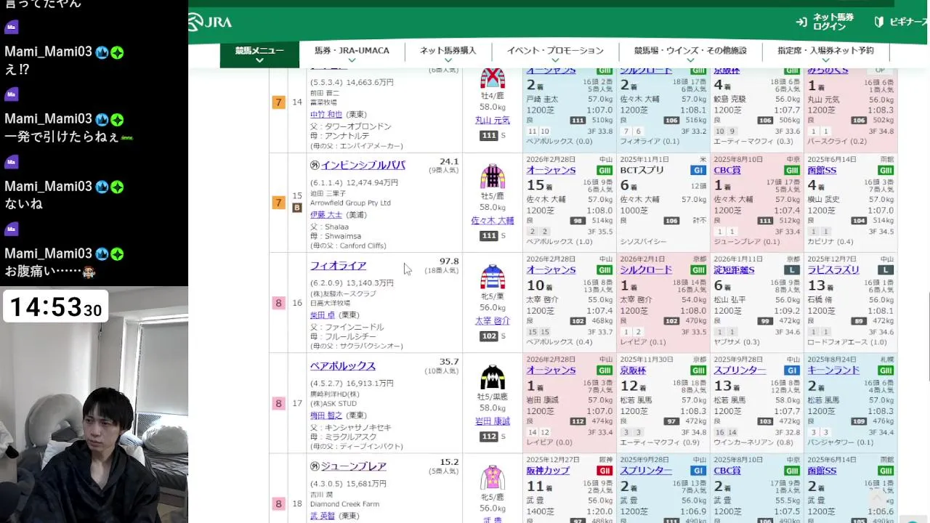Click the green badge beside Mami_Mami03 above お腹痛い
The height and width of the screenshot is (523, 930).
(x=117, y=254)
